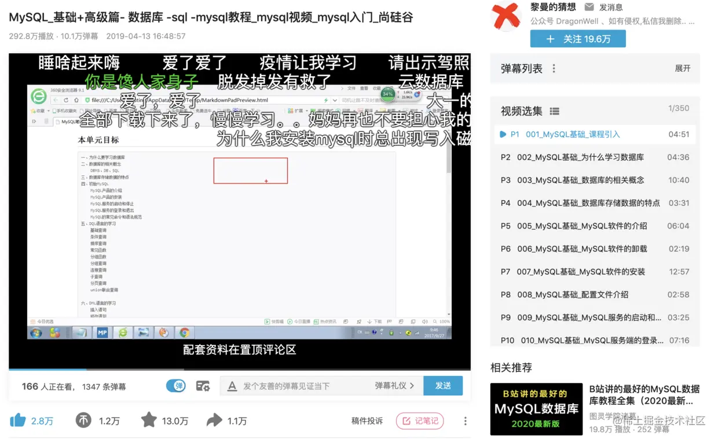Open P8 008_MySQL基础_配置文件介绍
The width and height of the screenshot is (718, 439).
coord(594,294)
